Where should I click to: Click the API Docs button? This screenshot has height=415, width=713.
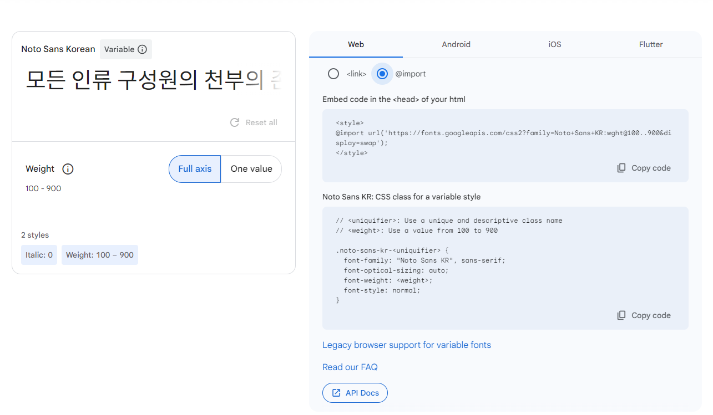[355, 393]
